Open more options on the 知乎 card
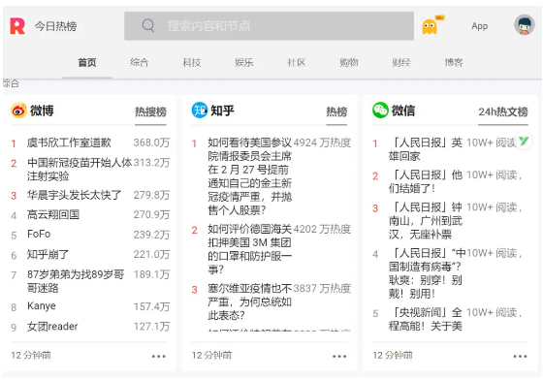This screenshot has height=380, width=543. click(339, 356)
